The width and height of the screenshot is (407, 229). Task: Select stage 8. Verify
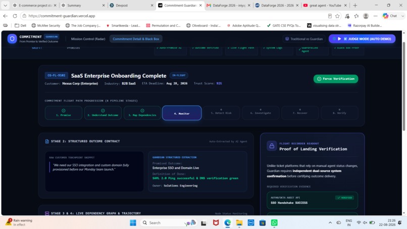339,113
